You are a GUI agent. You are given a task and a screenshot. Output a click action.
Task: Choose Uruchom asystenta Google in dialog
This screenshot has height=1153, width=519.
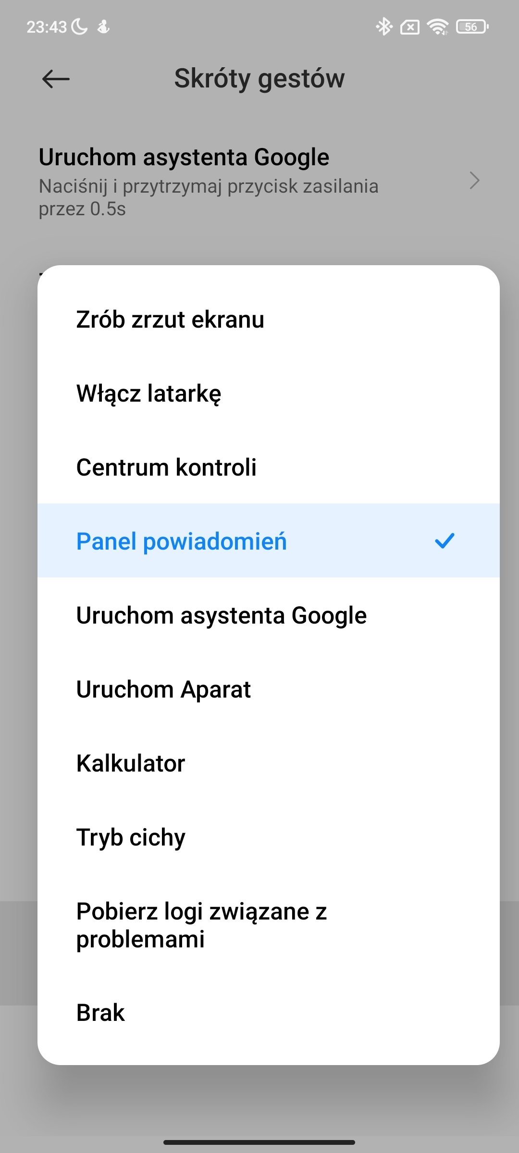click(x=269, y=615)
